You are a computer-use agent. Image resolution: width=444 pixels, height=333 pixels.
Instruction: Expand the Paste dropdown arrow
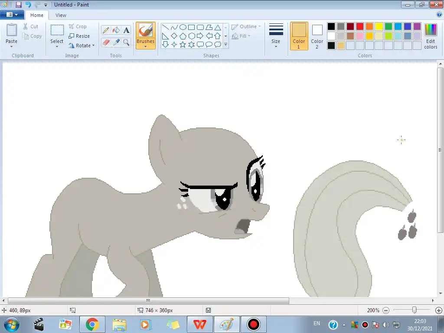(12, 46)
